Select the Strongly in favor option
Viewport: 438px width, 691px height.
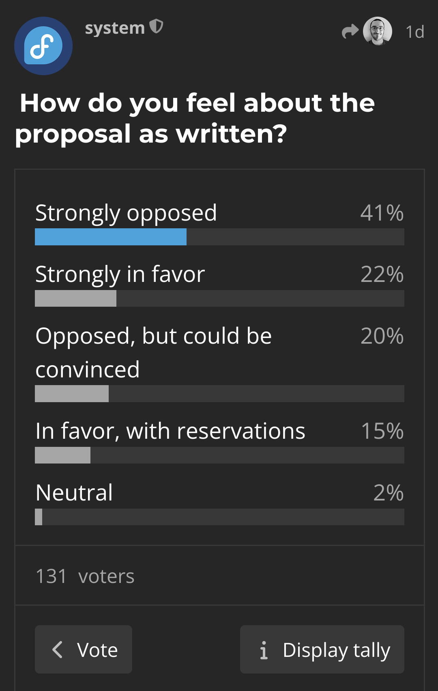click(120, 274)
